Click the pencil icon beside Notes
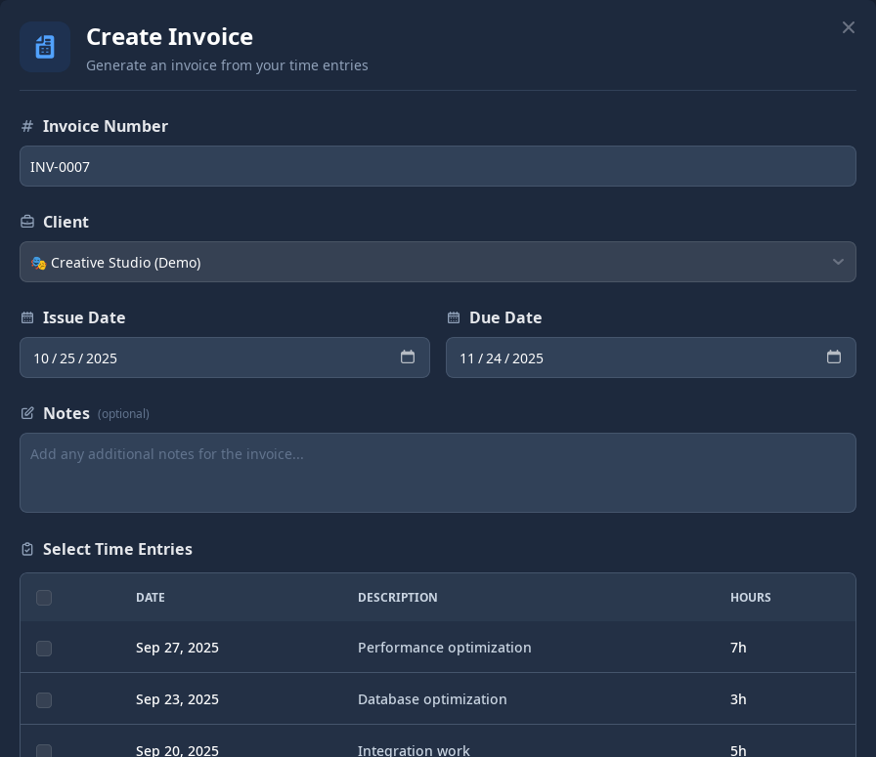The image size is (876, 757). pos(26,413)
